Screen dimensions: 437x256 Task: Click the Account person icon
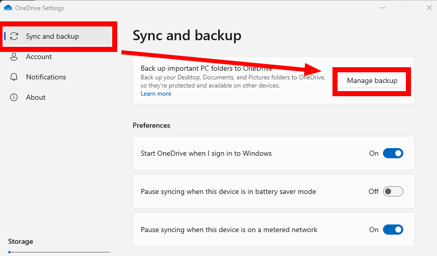pyautogui.click(x=14, y=57)
